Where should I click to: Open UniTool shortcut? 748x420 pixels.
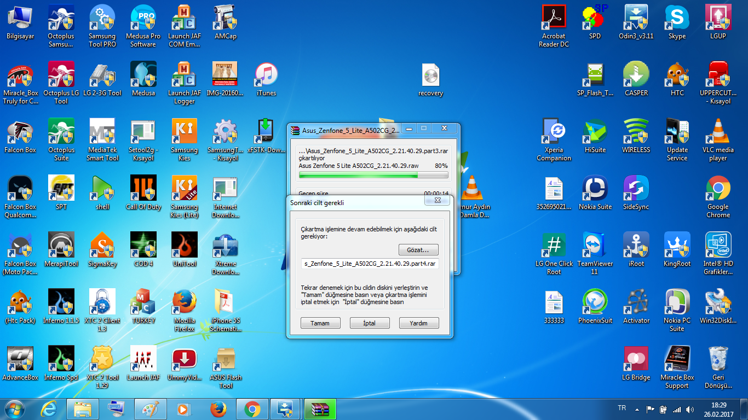click(x=185, y=250)
